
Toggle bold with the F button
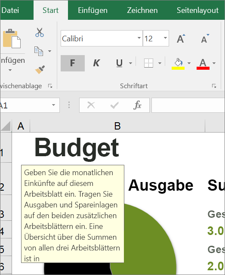73,63
